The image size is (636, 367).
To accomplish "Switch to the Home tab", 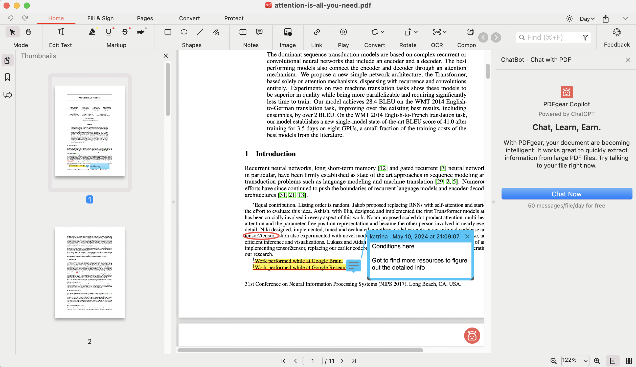I will point(56,18).
